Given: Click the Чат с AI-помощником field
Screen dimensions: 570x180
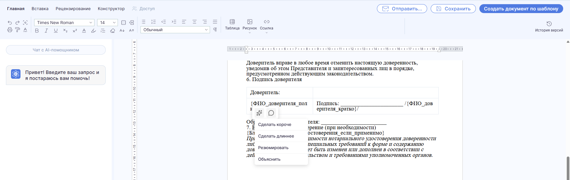Looking at the screenshot, I should coord(56,50).
